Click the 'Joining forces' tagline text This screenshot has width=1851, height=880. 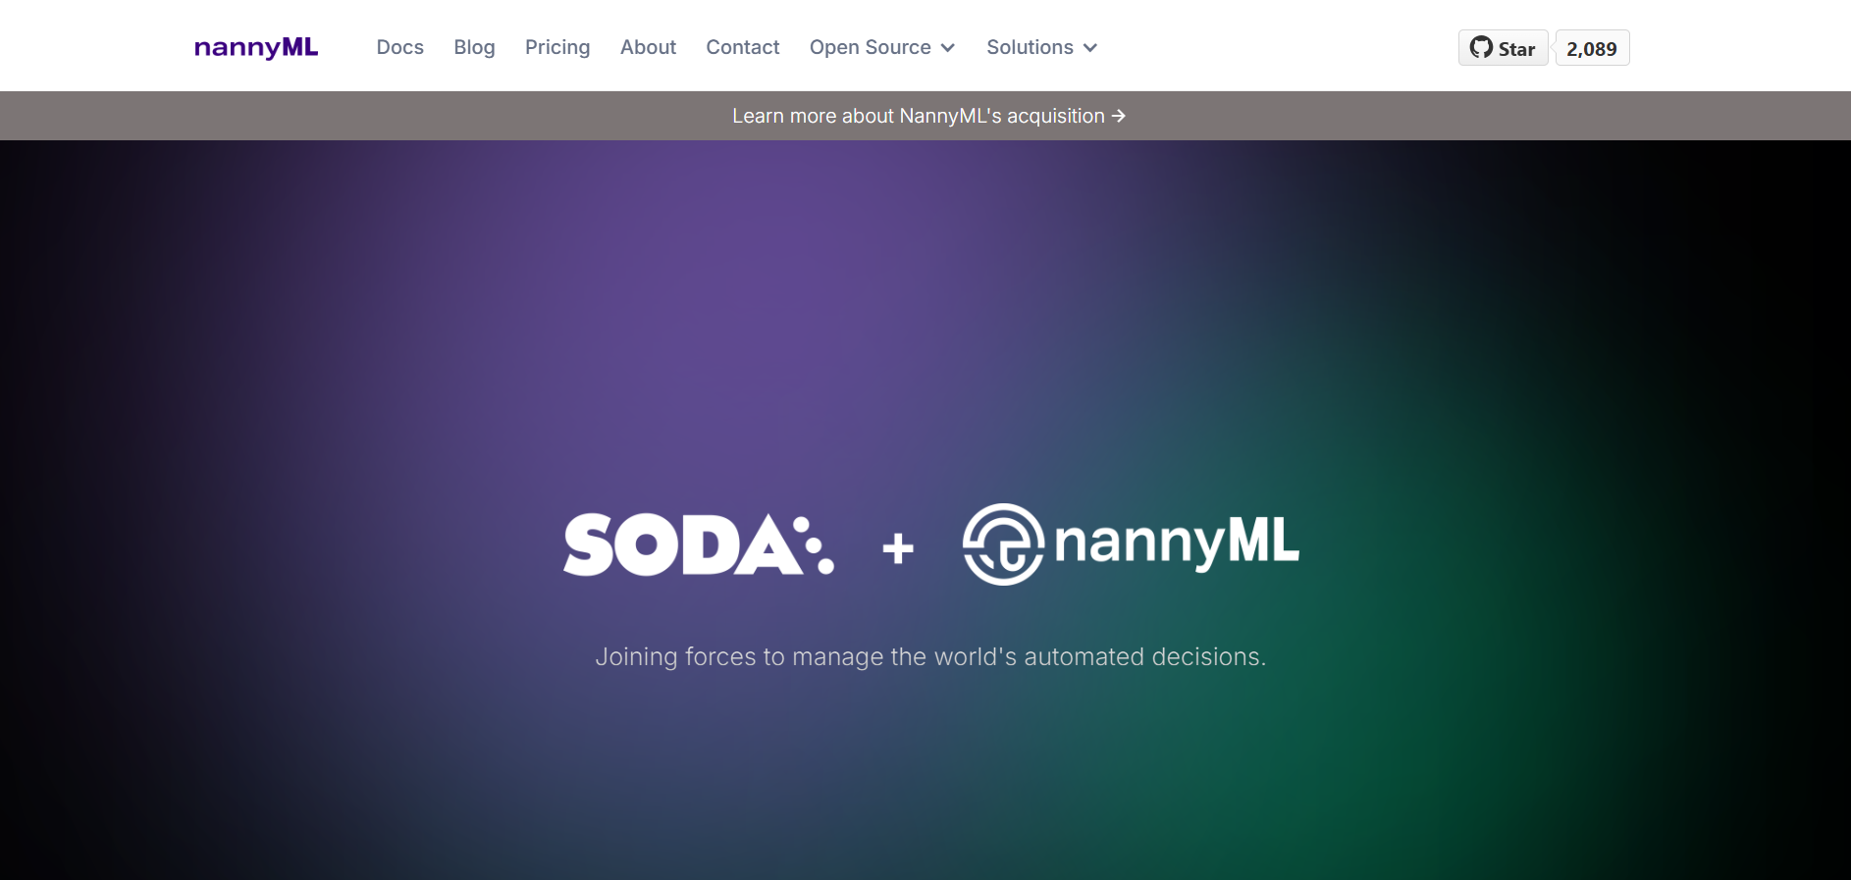pyautogui.click(x=930, y=656)
